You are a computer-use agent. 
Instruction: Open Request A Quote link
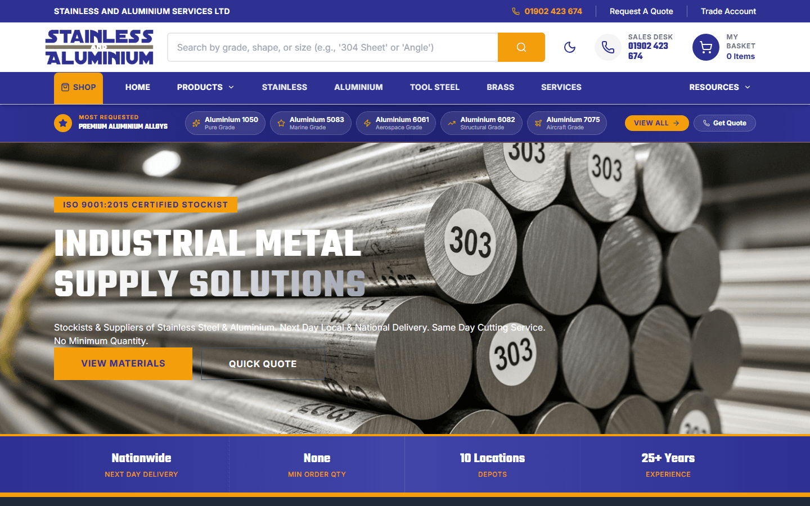coord(641,11)
